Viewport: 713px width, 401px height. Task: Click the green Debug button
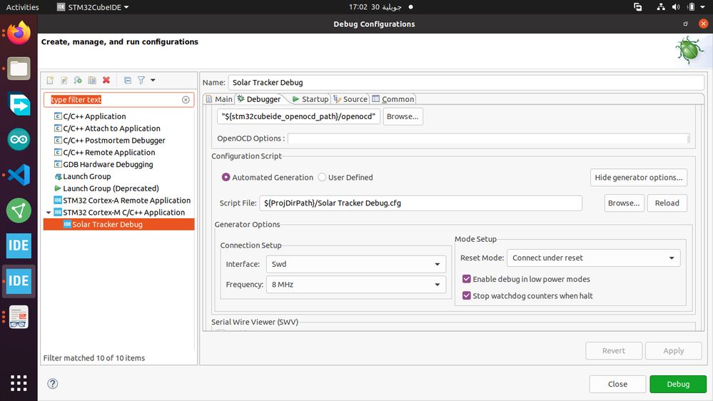(678, 384)
